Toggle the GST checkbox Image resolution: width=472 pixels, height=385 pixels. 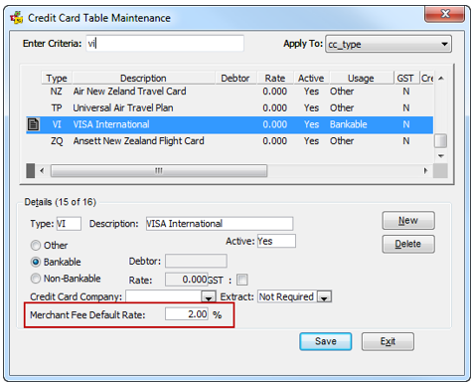[241, 280]
